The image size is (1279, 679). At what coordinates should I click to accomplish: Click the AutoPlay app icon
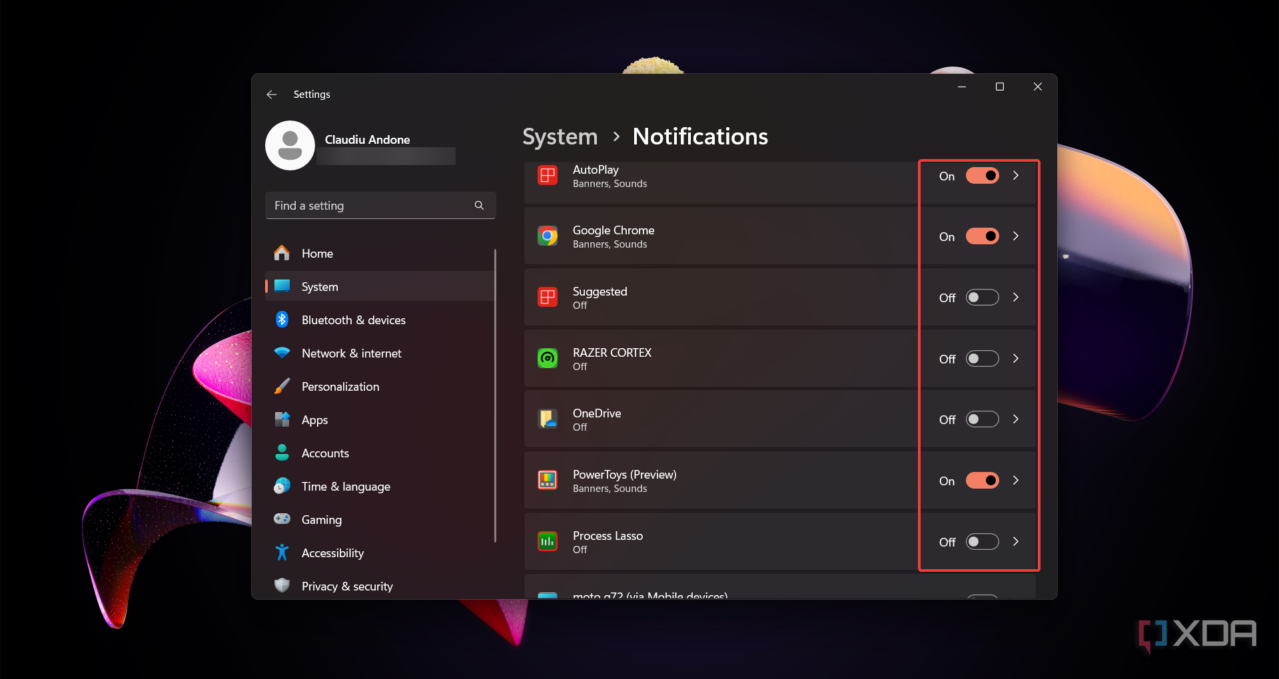[548, 176]
